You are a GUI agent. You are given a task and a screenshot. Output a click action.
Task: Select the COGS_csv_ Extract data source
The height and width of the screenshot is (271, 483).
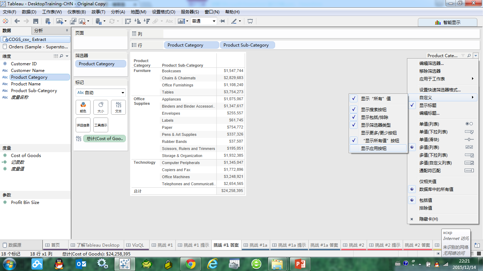(x=35, y=40)
